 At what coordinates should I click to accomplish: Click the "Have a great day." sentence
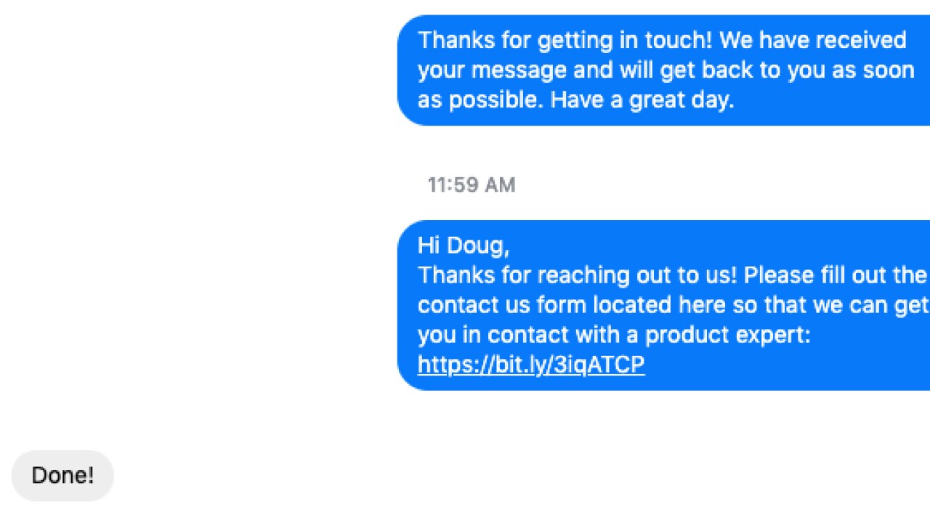click(642, 100)
